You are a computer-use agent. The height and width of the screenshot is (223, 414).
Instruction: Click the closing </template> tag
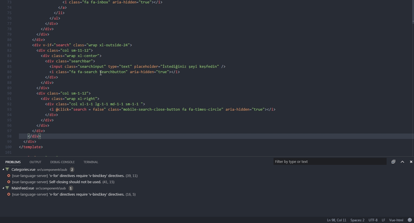[31, 147]
